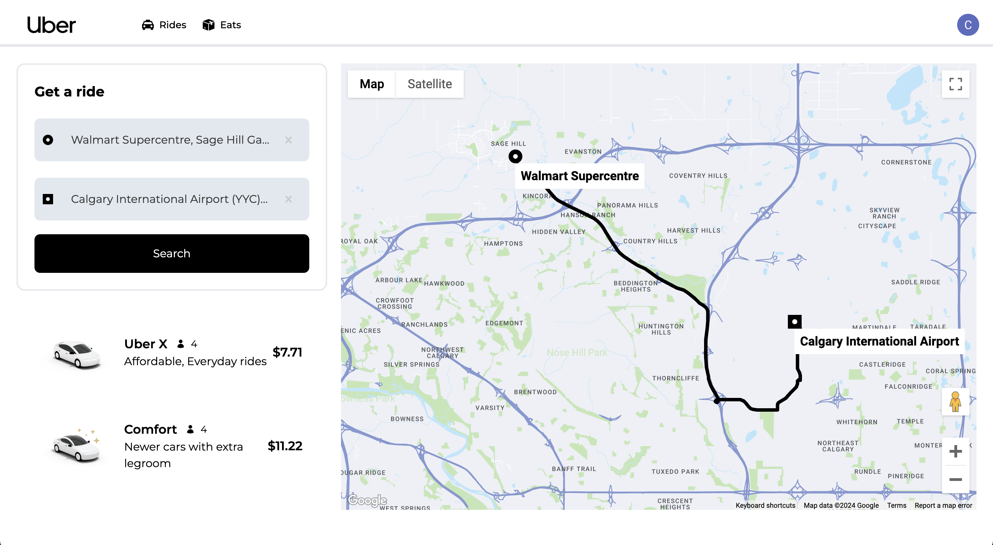
Task: Switch to the Satellite view tab
Action: (x=430, y=84)
